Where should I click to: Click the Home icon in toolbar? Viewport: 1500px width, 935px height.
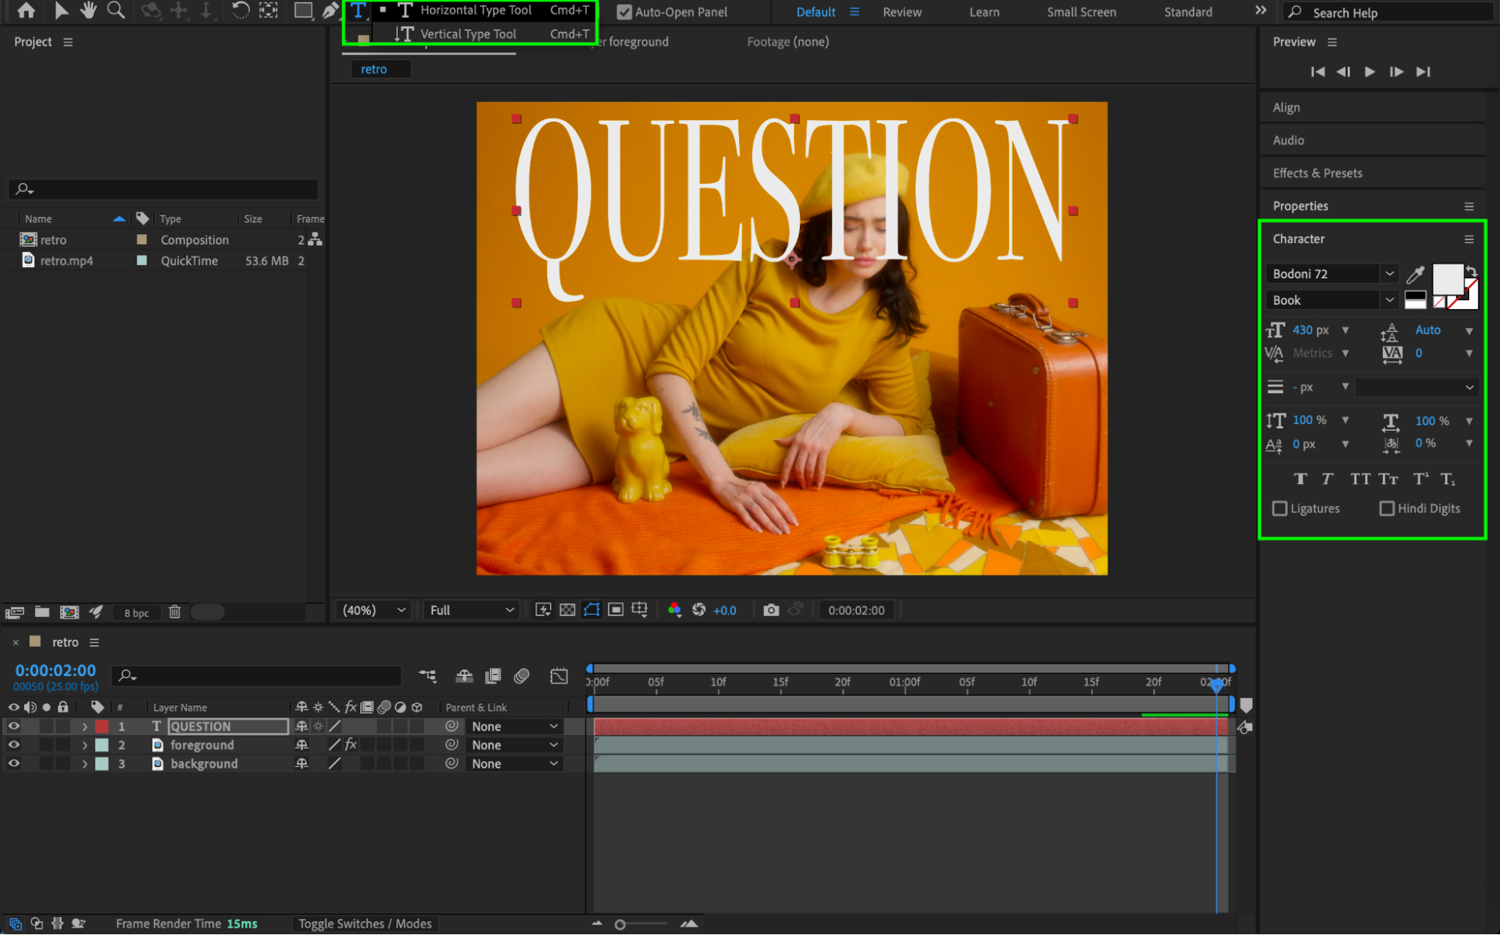pyautogui.click(x=26, y=11)
